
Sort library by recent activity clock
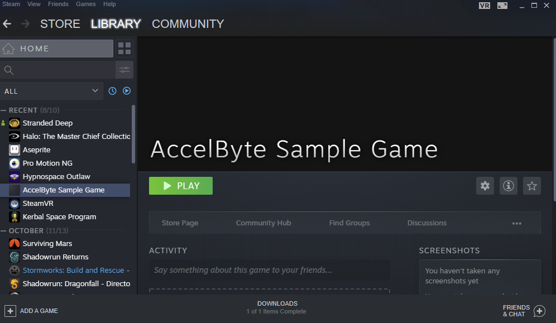click(112, 91)
